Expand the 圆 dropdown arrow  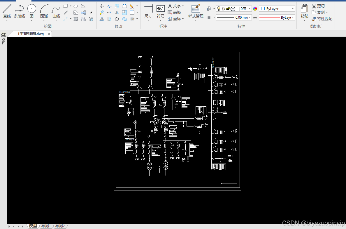coord(31,20)
